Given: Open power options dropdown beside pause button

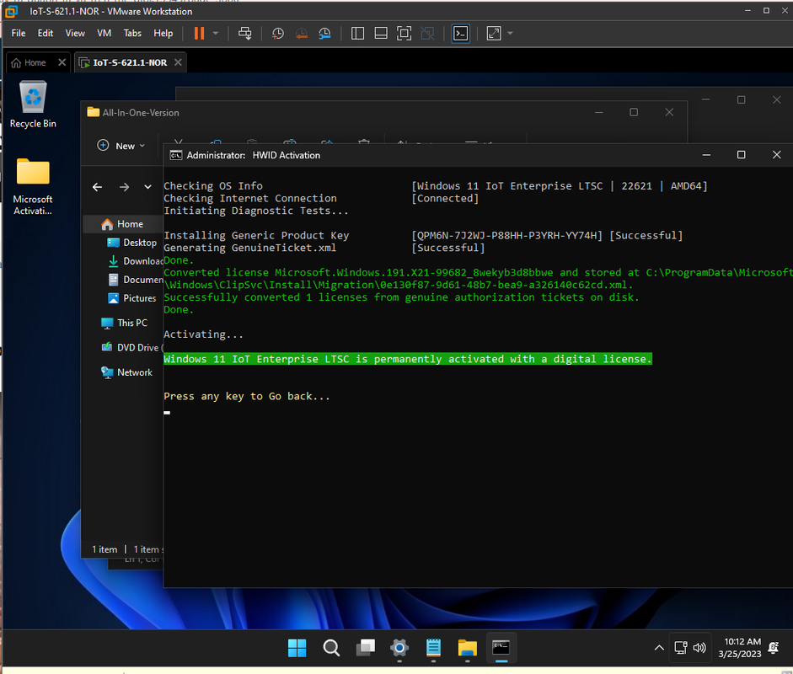Looking at the screenshot, I should tap(216, 33).
